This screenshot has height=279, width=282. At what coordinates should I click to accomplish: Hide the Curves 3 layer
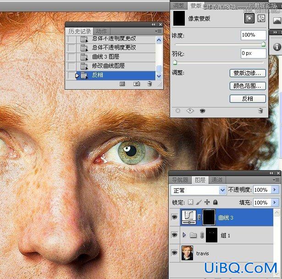click(x=174, y=217)
